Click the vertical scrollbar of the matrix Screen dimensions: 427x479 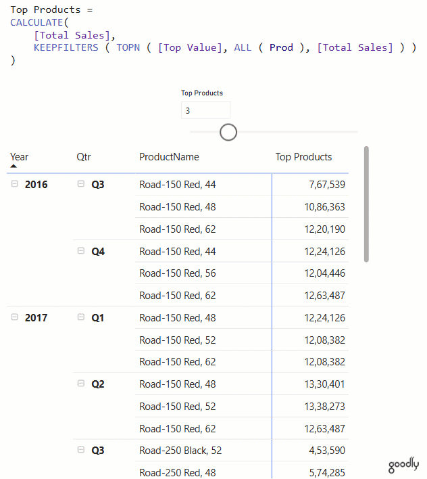[x=366, y=203]
